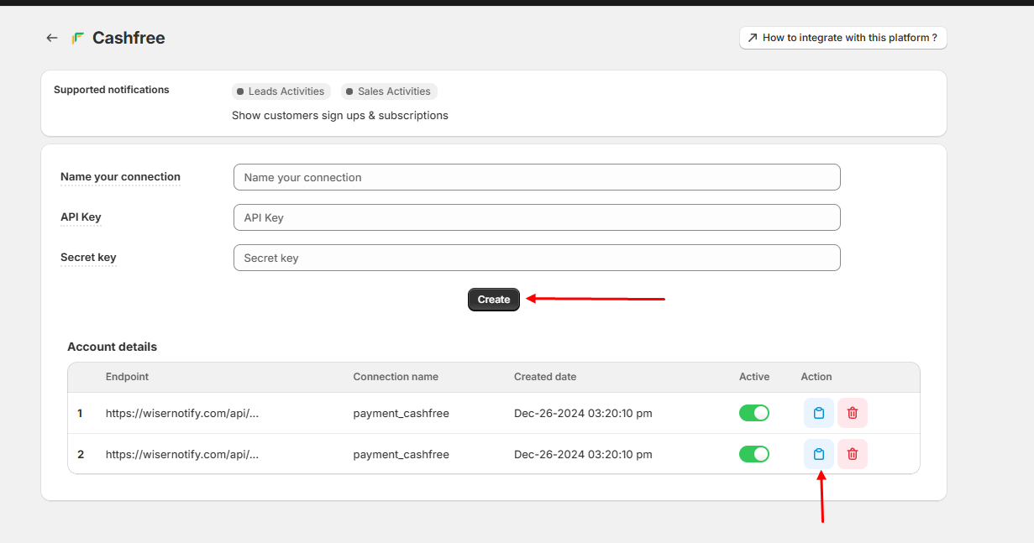Click the Endpoint column header
Screen dimensions: 1034x543
point(127,377)
